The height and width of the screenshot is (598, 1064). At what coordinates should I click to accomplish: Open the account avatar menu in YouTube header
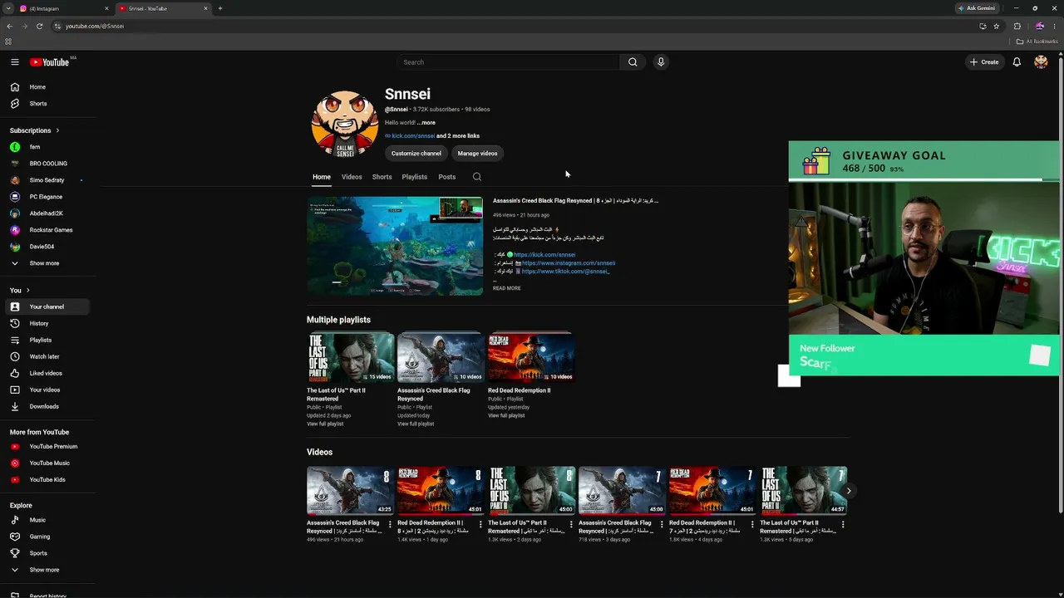tap(1041, 62)
